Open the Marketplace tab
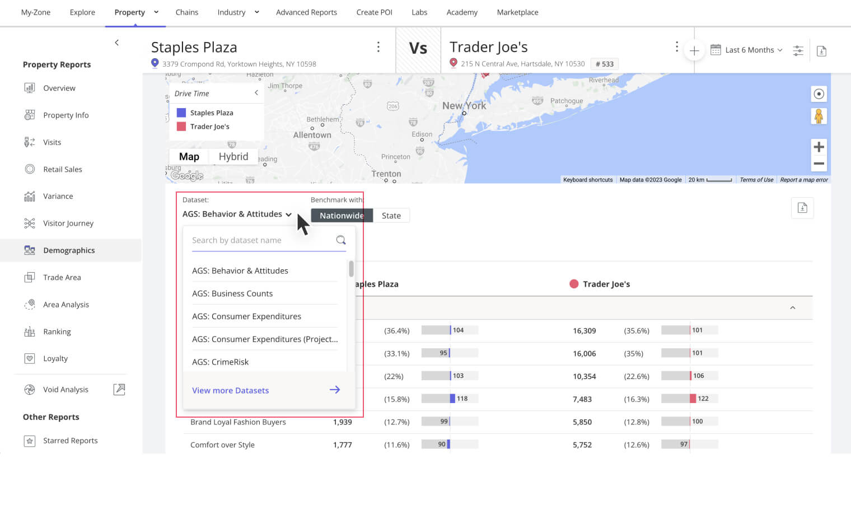Screen dimensions: 851x505 coord(517,12)
